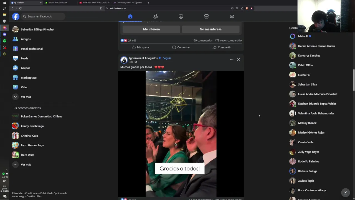
Task: Click Comentar on the top post
Action: click(x=181, y=47)
